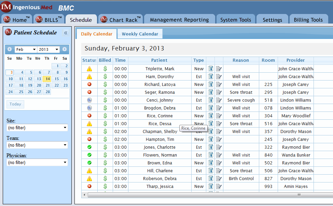Click provider Wanda Bunker

(296, 155)
